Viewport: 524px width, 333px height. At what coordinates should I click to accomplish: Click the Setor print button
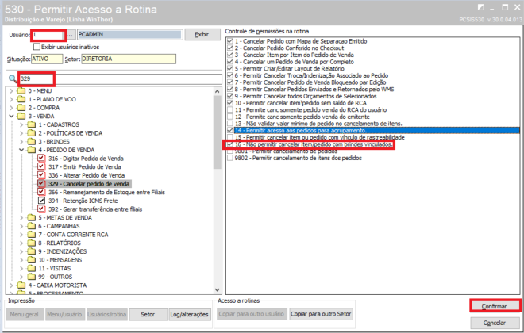click(148, 314)
